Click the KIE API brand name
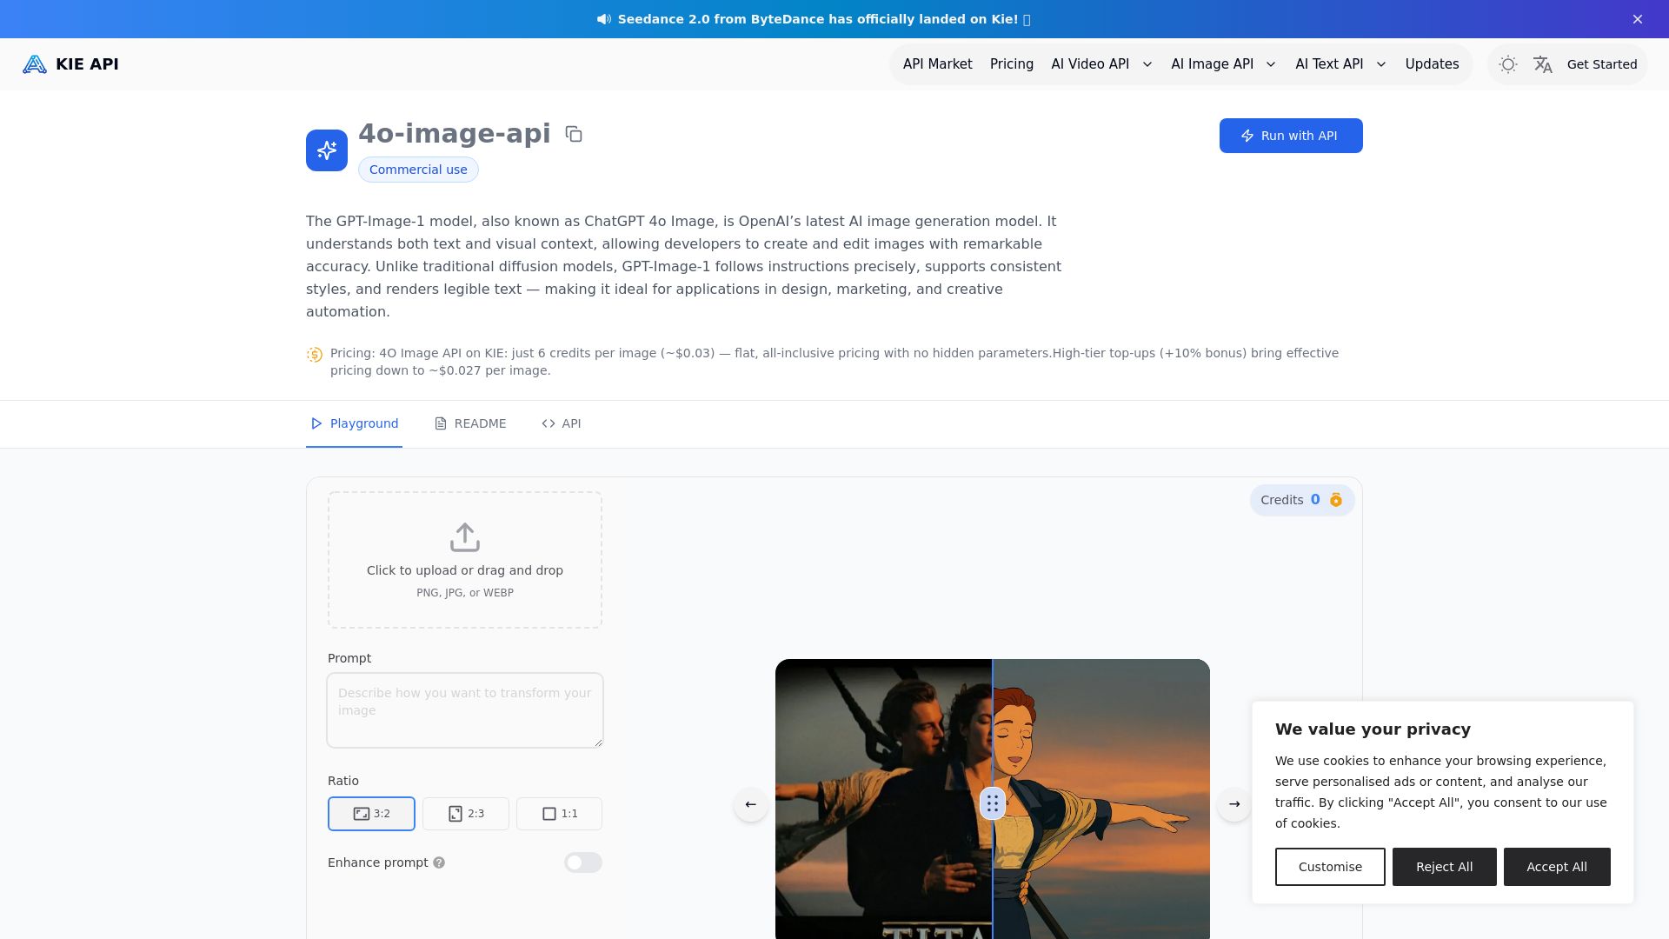The height and width of the screenshot is (939, 1669). coord(87,64)
